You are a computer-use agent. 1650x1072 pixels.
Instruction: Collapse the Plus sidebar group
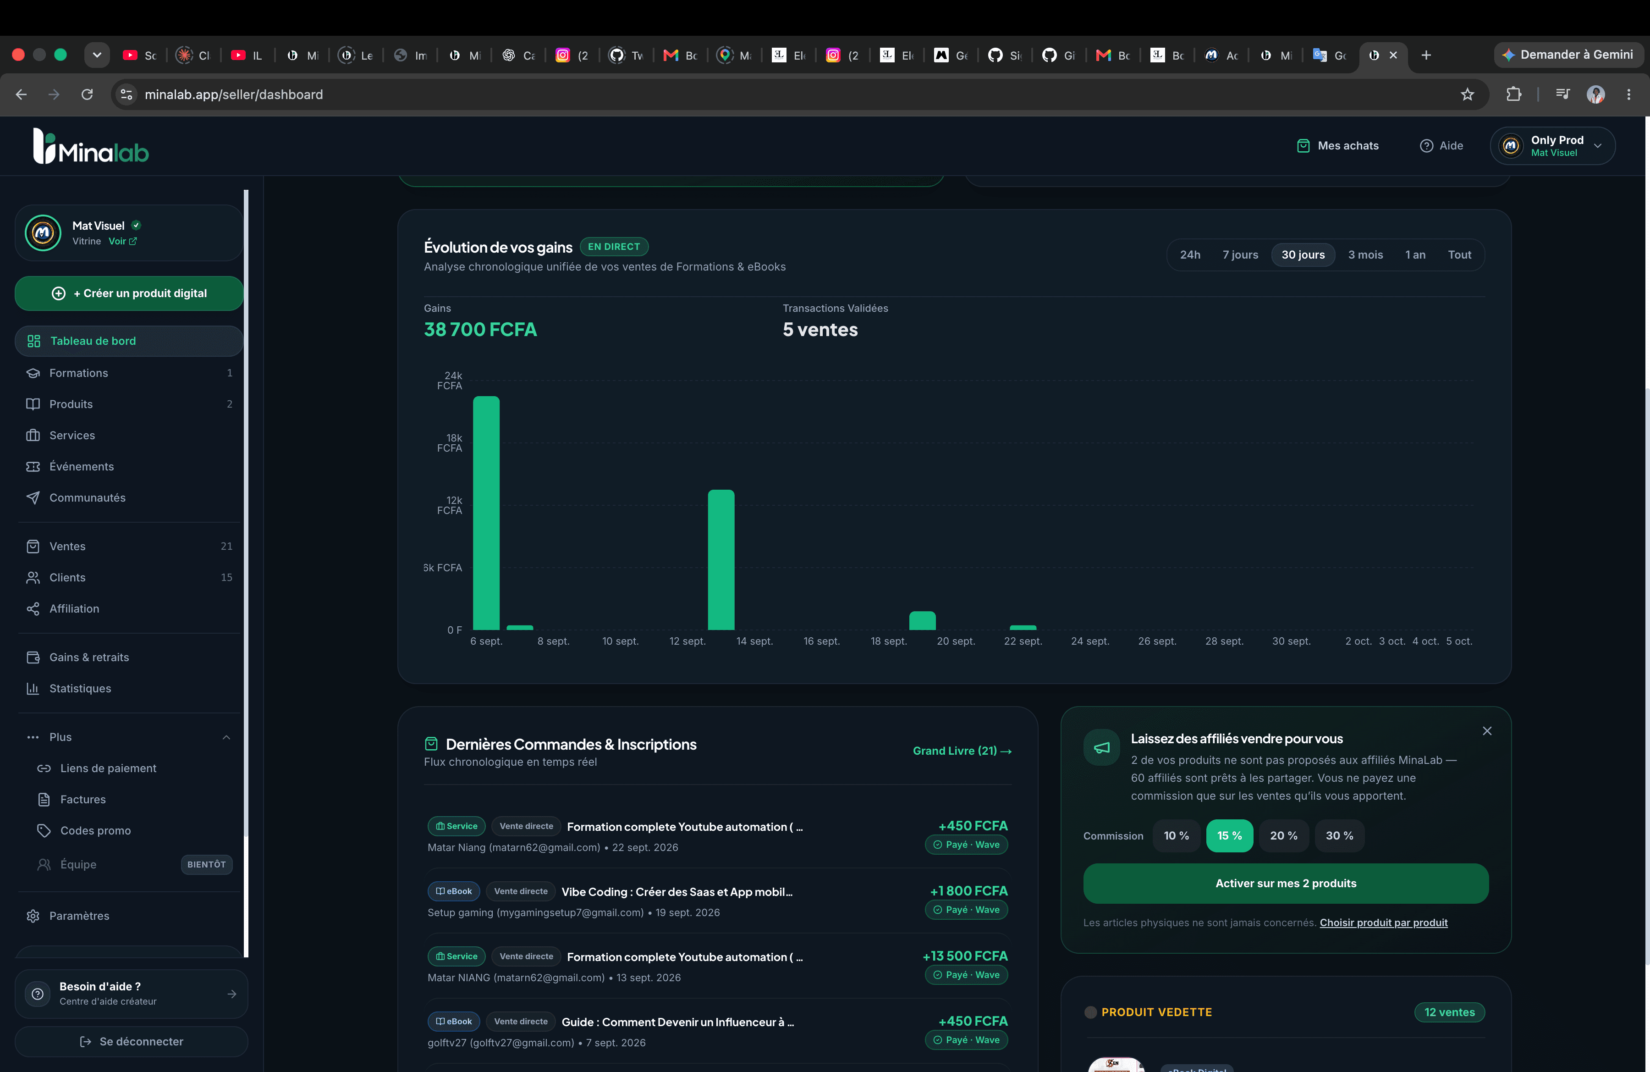click(129, 737)
